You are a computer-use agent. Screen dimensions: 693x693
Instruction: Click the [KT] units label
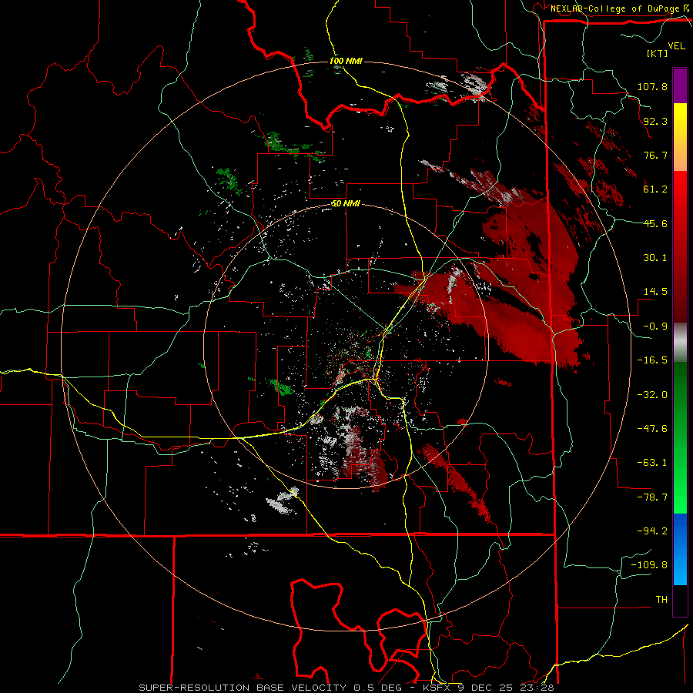(x=657, y=53)
